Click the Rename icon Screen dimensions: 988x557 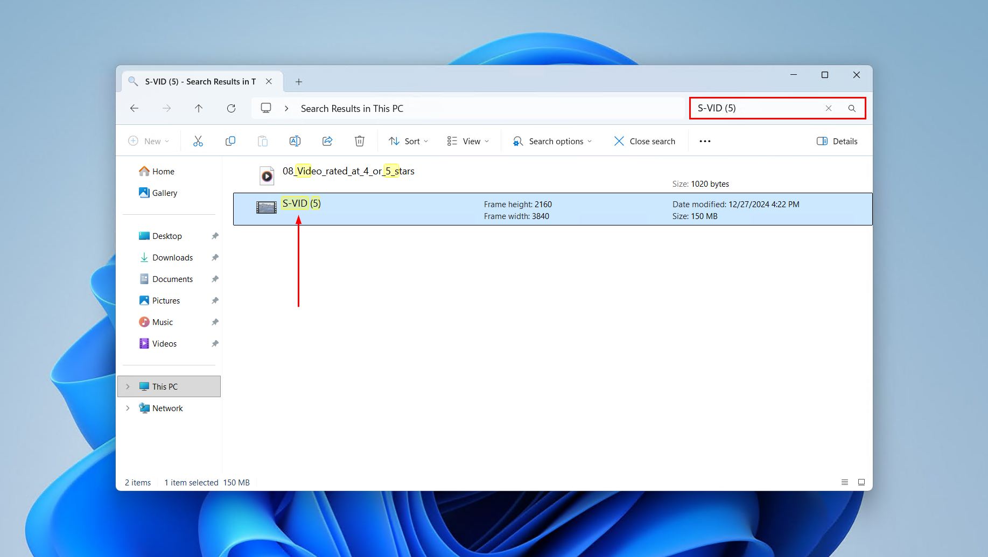(x=295, y=141)
